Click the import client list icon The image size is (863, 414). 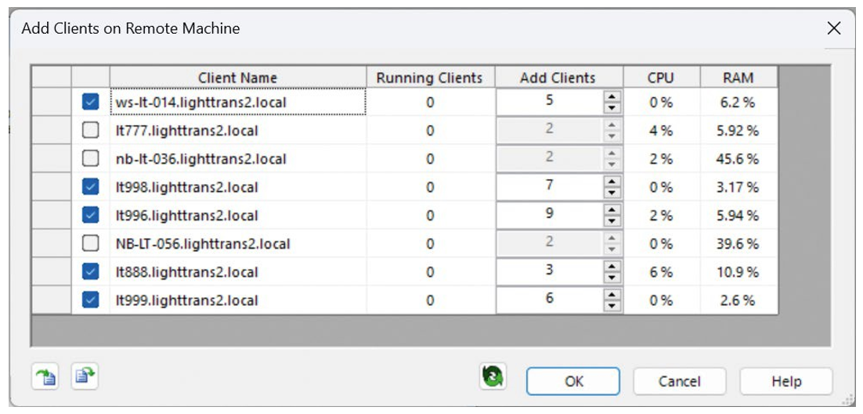(x=45, y=378)
